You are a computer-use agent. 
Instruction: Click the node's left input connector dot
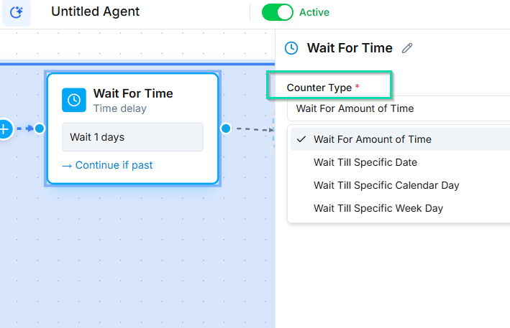(x=40, y=128)
